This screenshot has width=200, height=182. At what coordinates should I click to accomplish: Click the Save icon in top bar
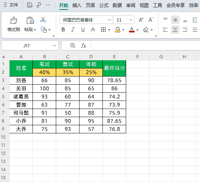pos(29,5)
